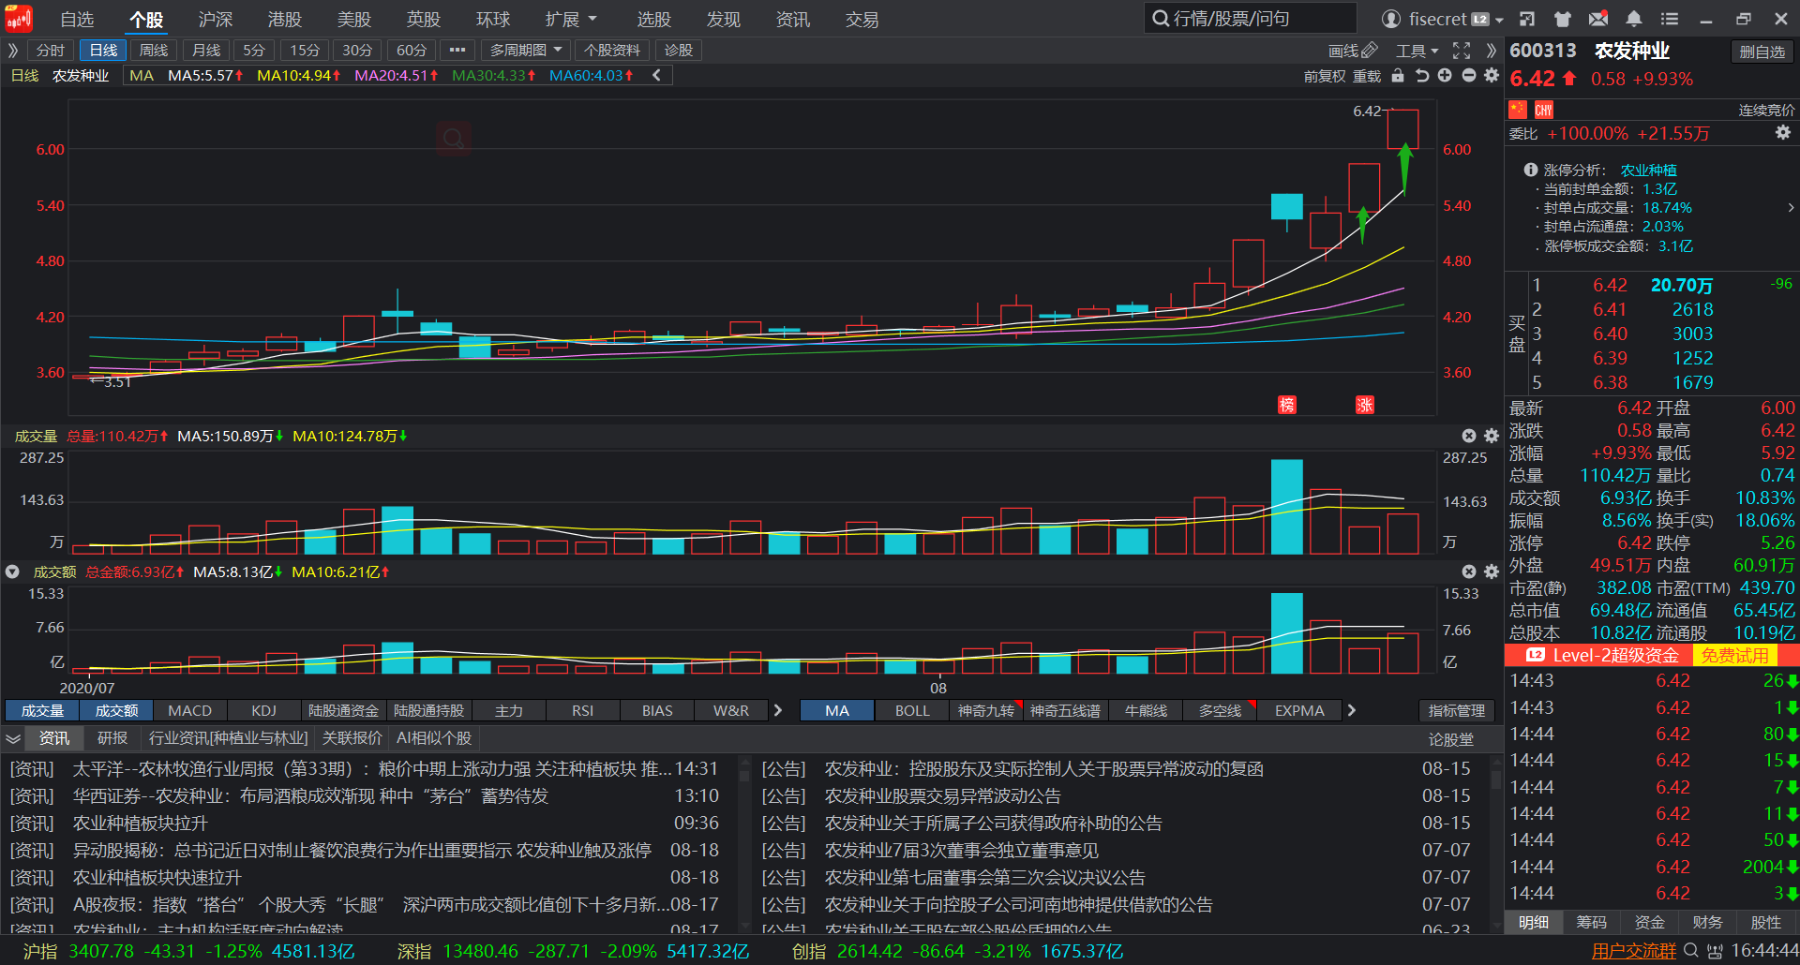Click the 涨 marker on chart

1365,405
